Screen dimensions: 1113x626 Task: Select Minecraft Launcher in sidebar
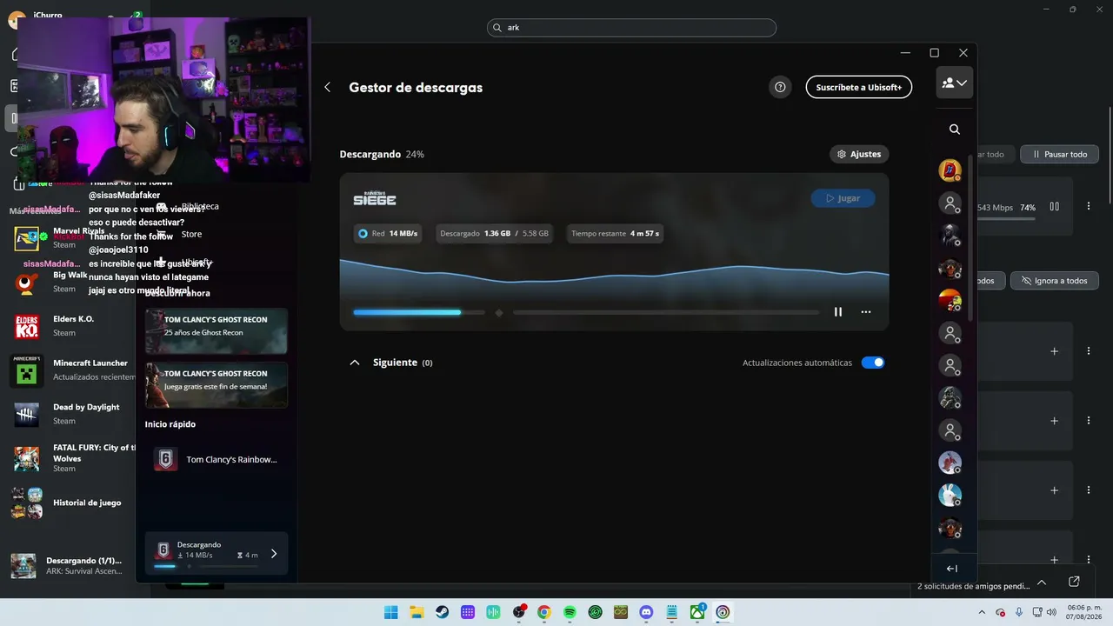tap(74, 370)
